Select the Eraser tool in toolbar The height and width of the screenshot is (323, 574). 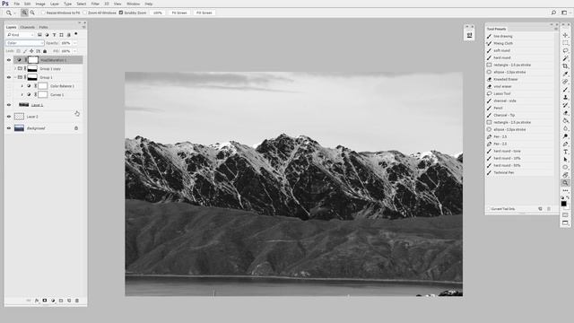(565, 113)
